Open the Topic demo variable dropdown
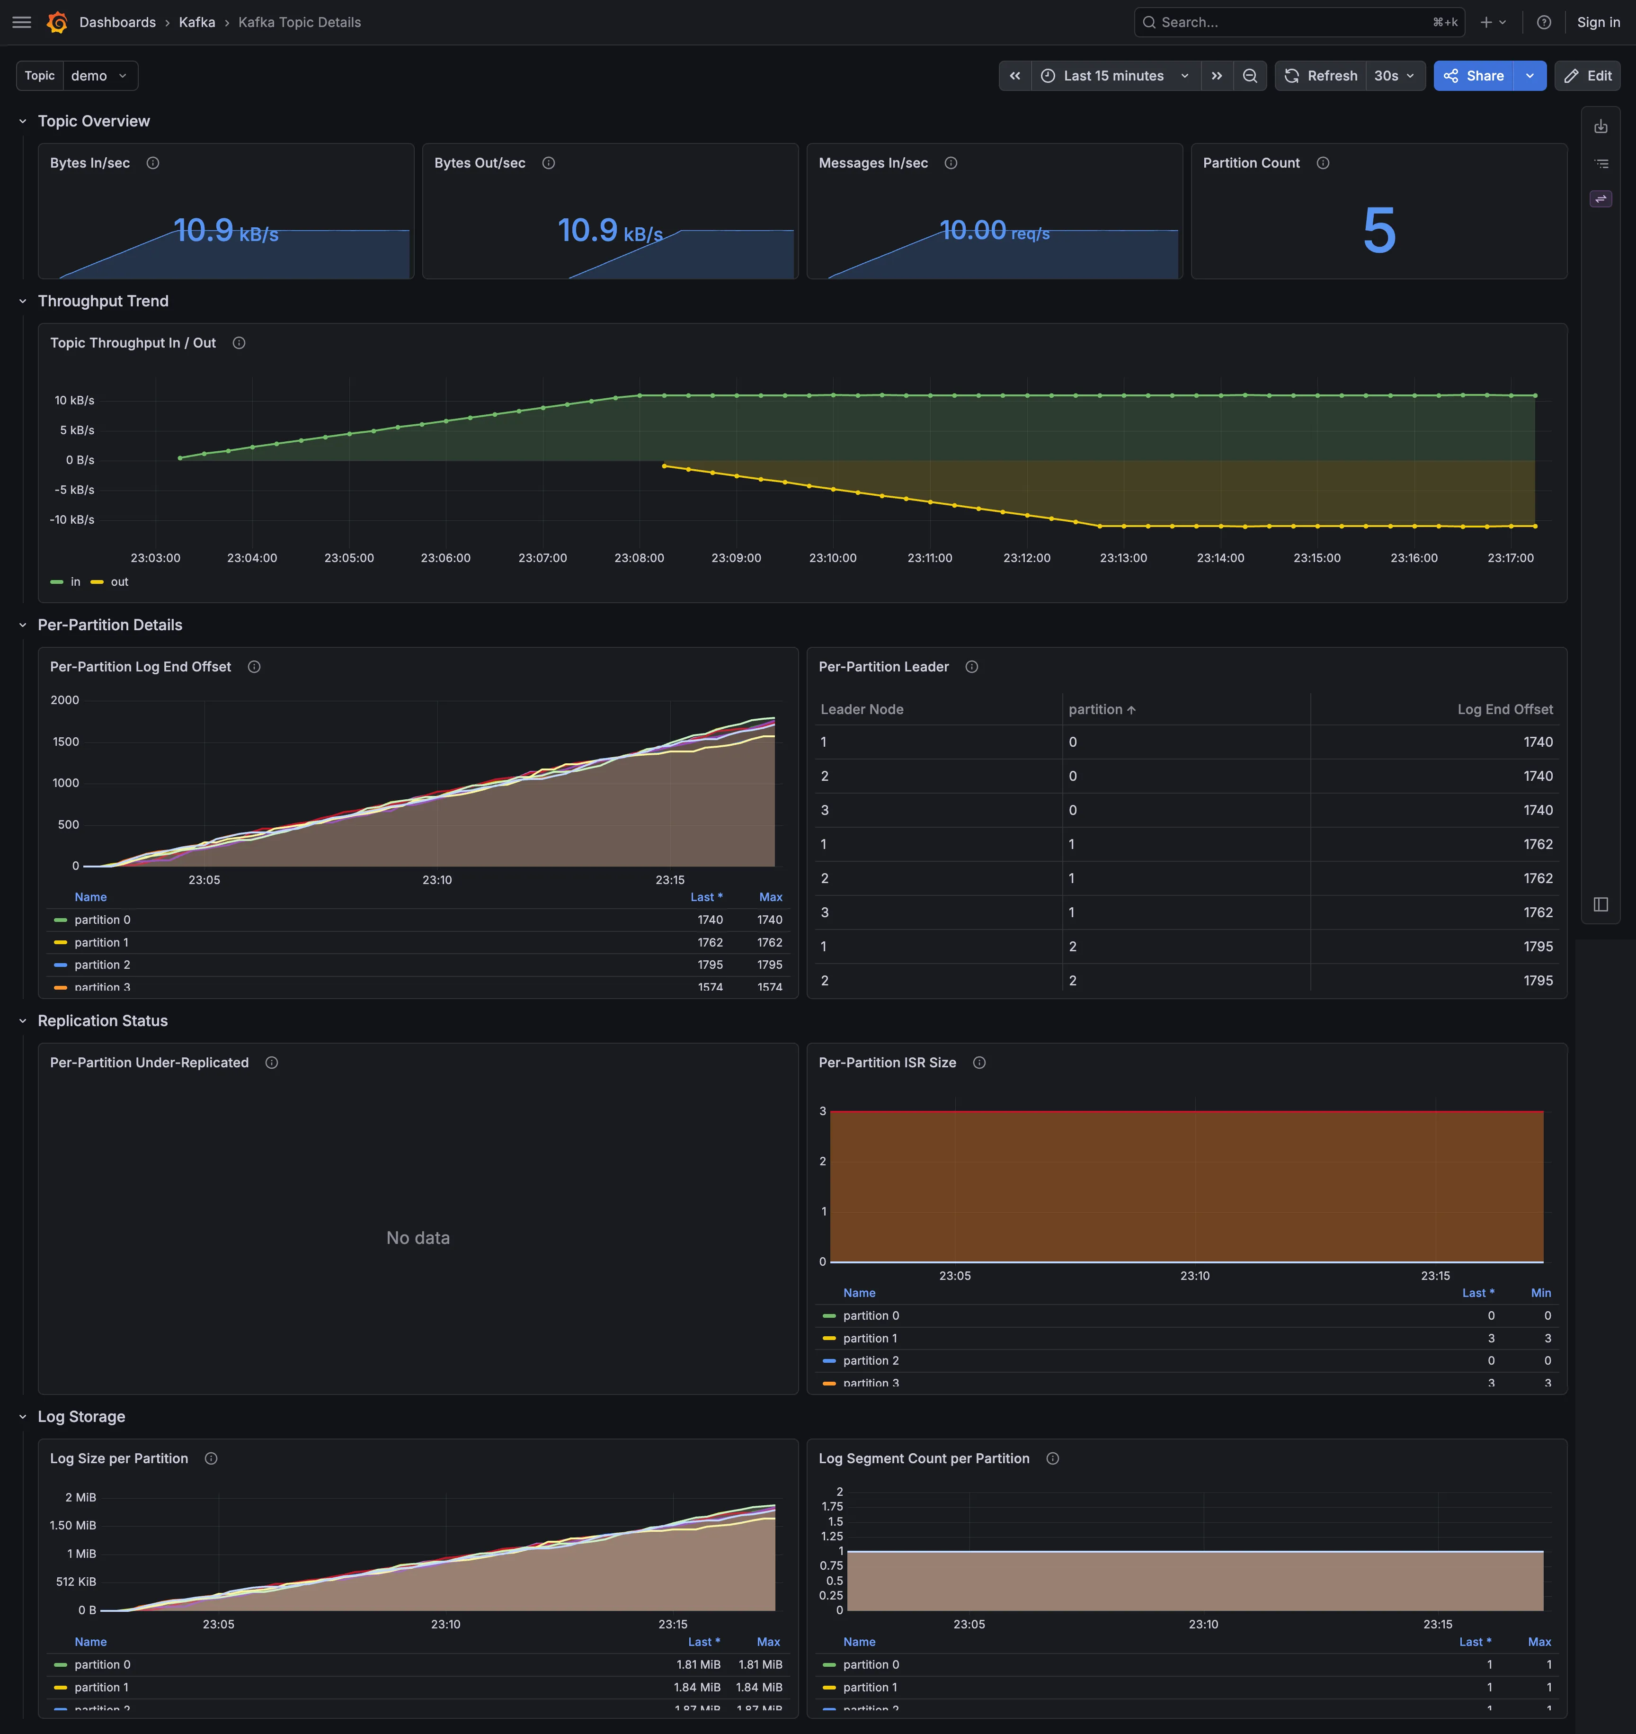 click(x=99, y=76)
